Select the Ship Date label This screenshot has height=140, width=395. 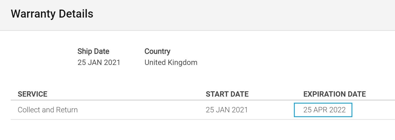click(93, 51)
